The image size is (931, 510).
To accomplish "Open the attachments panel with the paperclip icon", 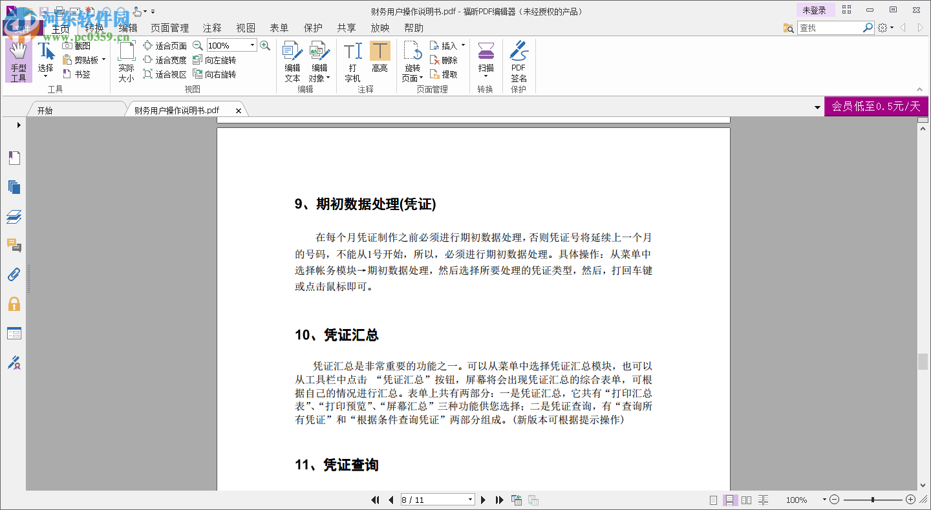I will click(14, 275).
